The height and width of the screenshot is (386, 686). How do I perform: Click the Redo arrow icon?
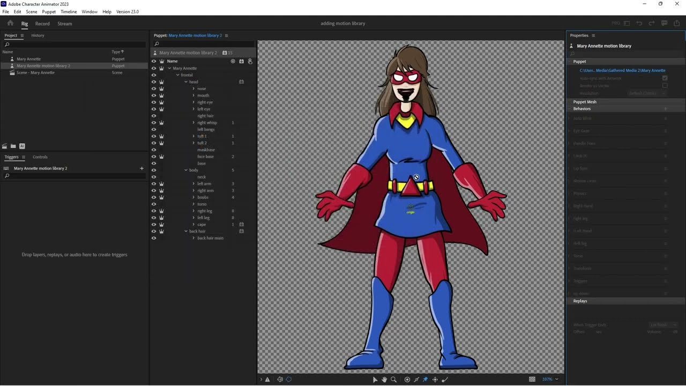click(x=652, y=23)
